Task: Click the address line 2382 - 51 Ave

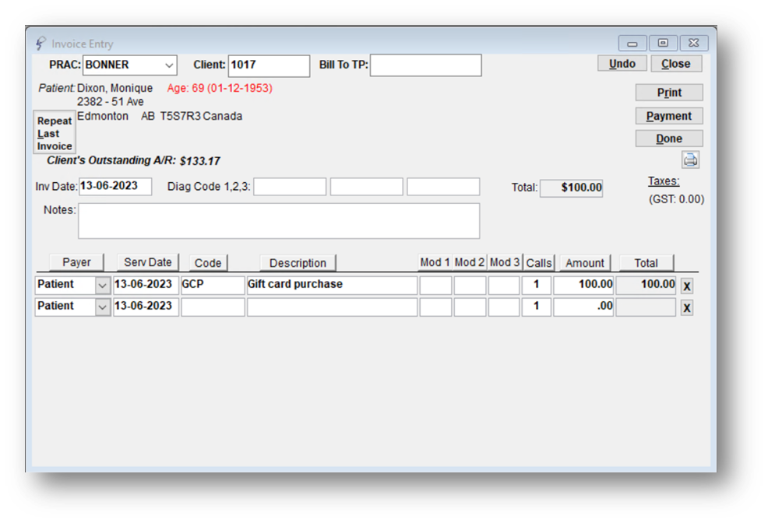Action: pyautogui.click(x=110, y=102)
